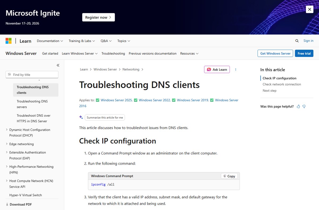Click the Learn breadcrumb link
Viewport: 319px width, 210px height.
(x=84, y=69)
